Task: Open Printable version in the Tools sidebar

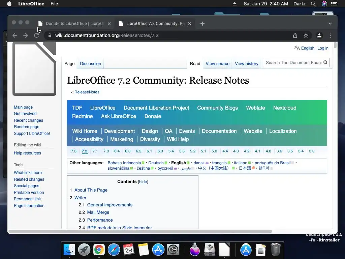Action: pos(29,193)
